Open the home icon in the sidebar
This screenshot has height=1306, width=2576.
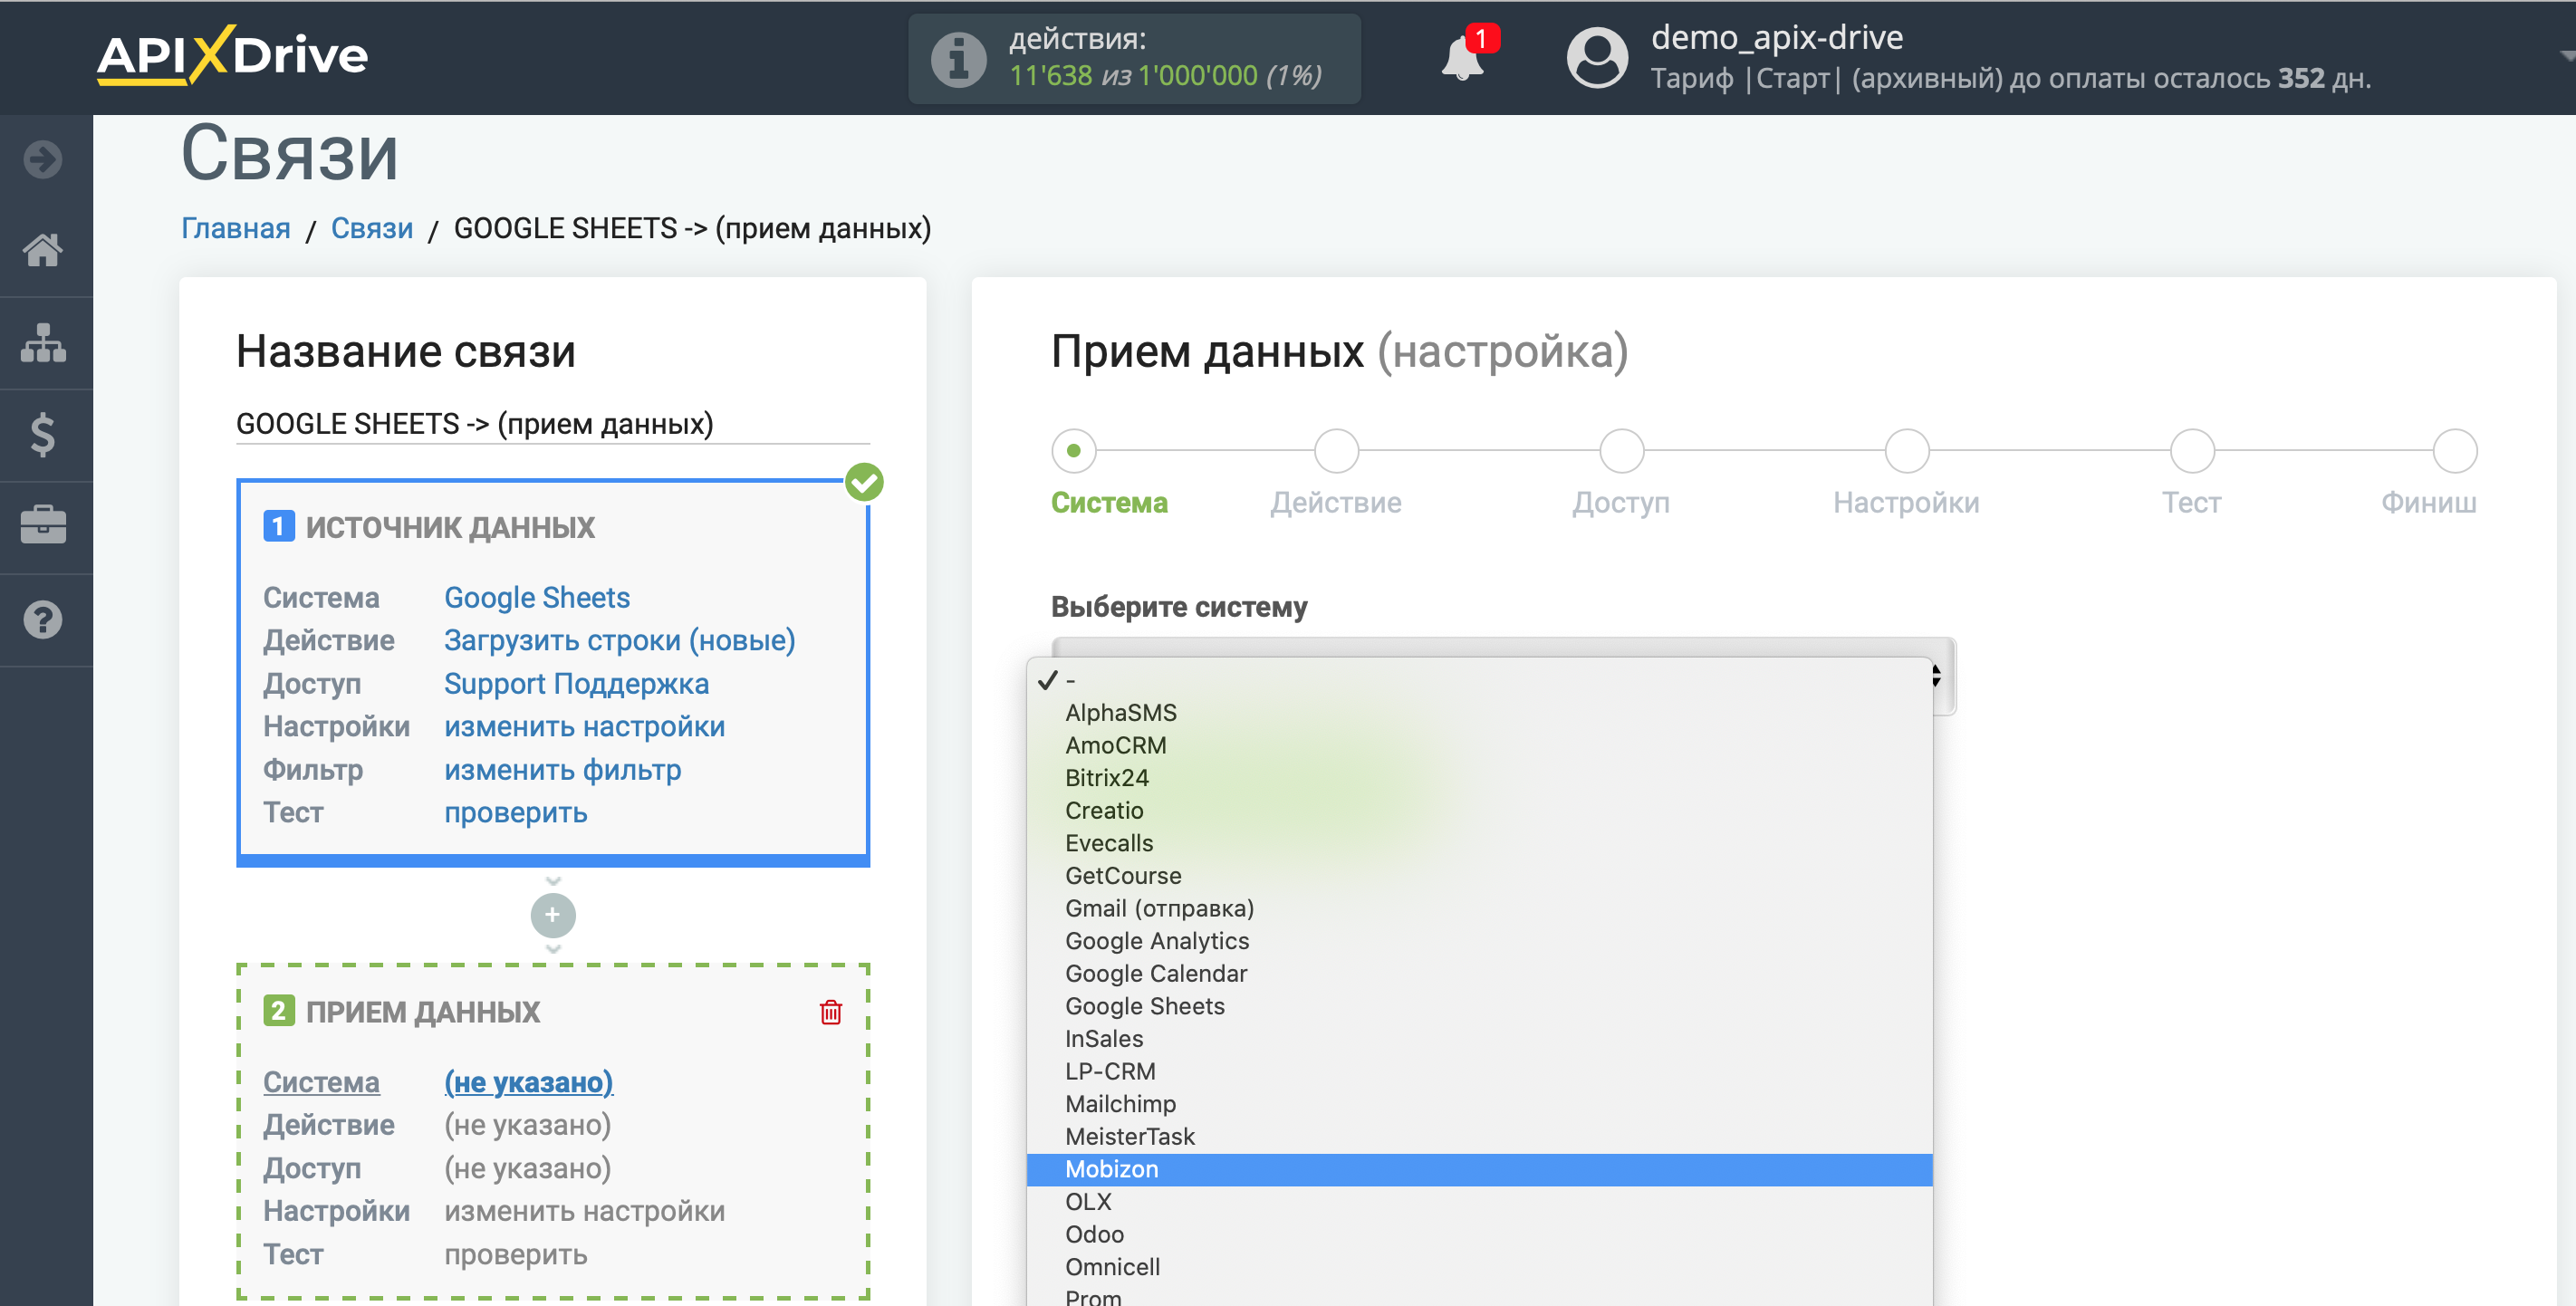tap(43, 250)
